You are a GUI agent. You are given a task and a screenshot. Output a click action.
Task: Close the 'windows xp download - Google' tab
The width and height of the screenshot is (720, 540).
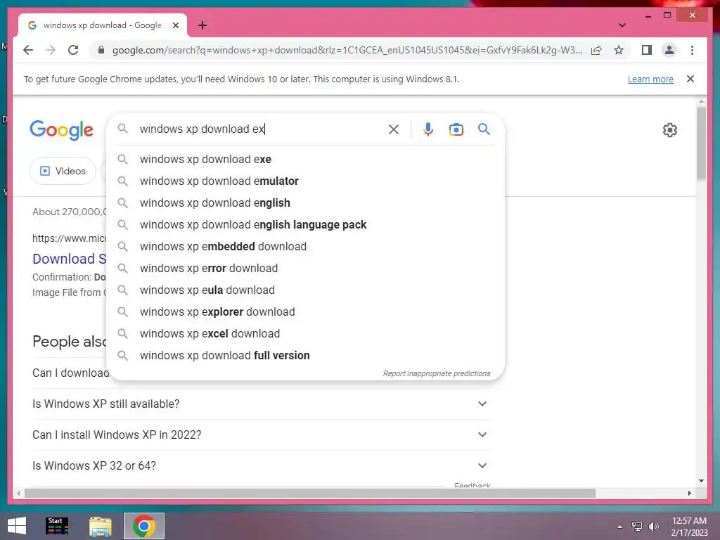(175, 25)
